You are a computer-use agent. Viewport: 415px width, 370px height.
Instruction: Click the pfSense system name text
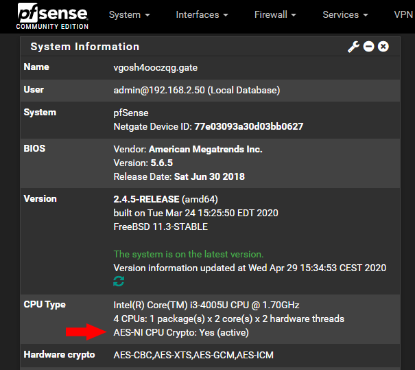click(131, 113)
